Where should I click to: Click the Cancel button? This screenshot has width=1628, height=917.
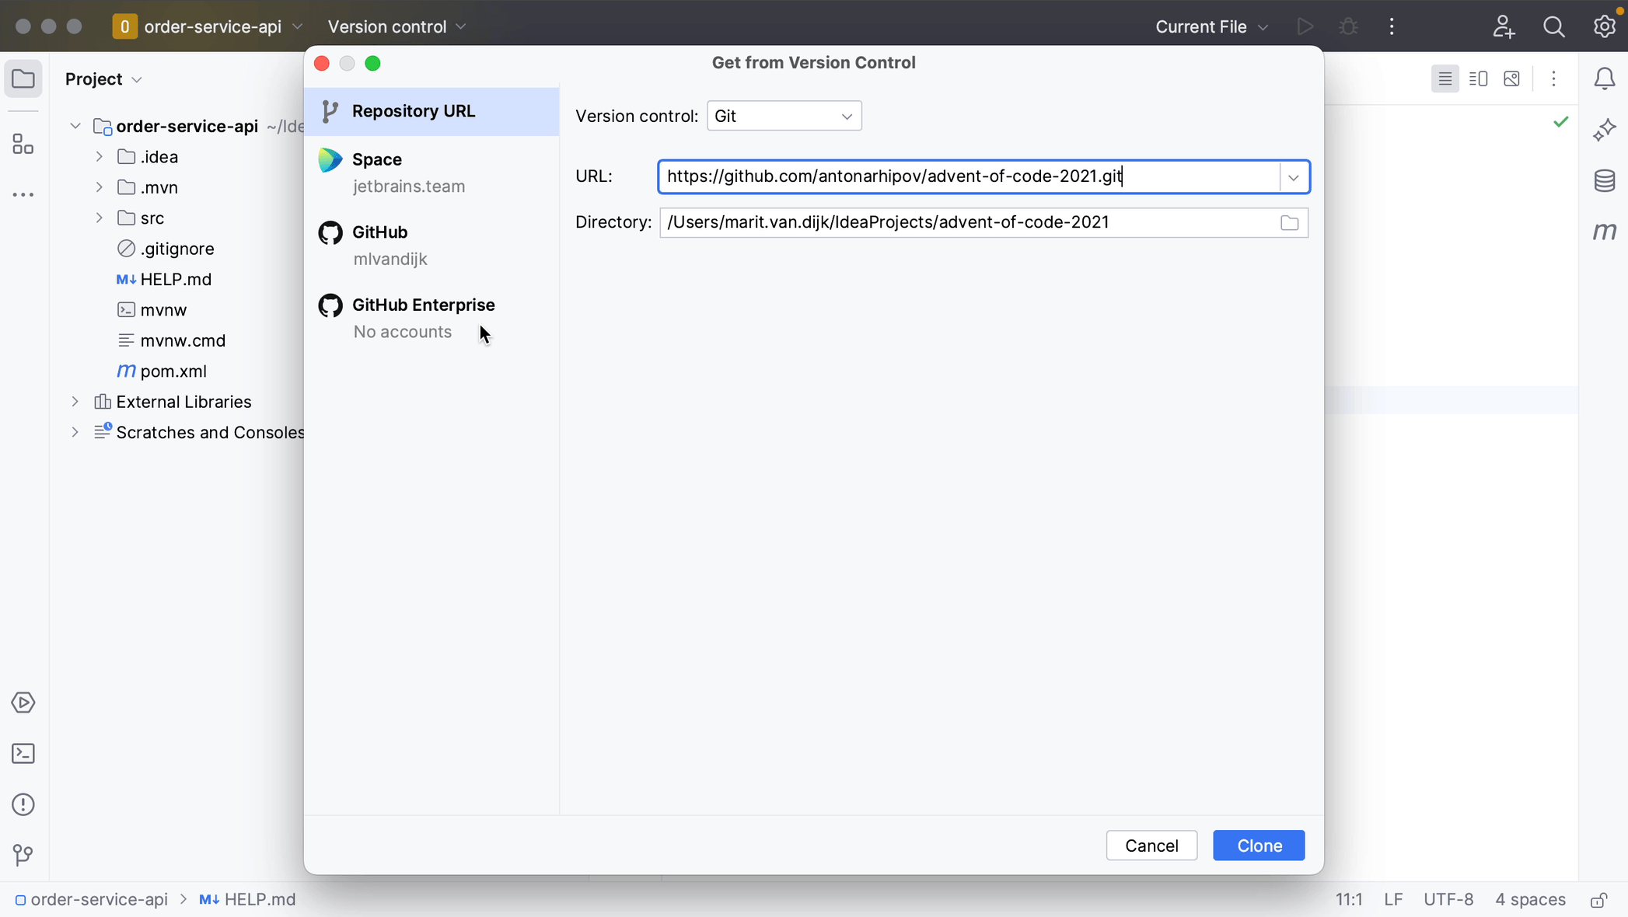tap(1151, 846)
